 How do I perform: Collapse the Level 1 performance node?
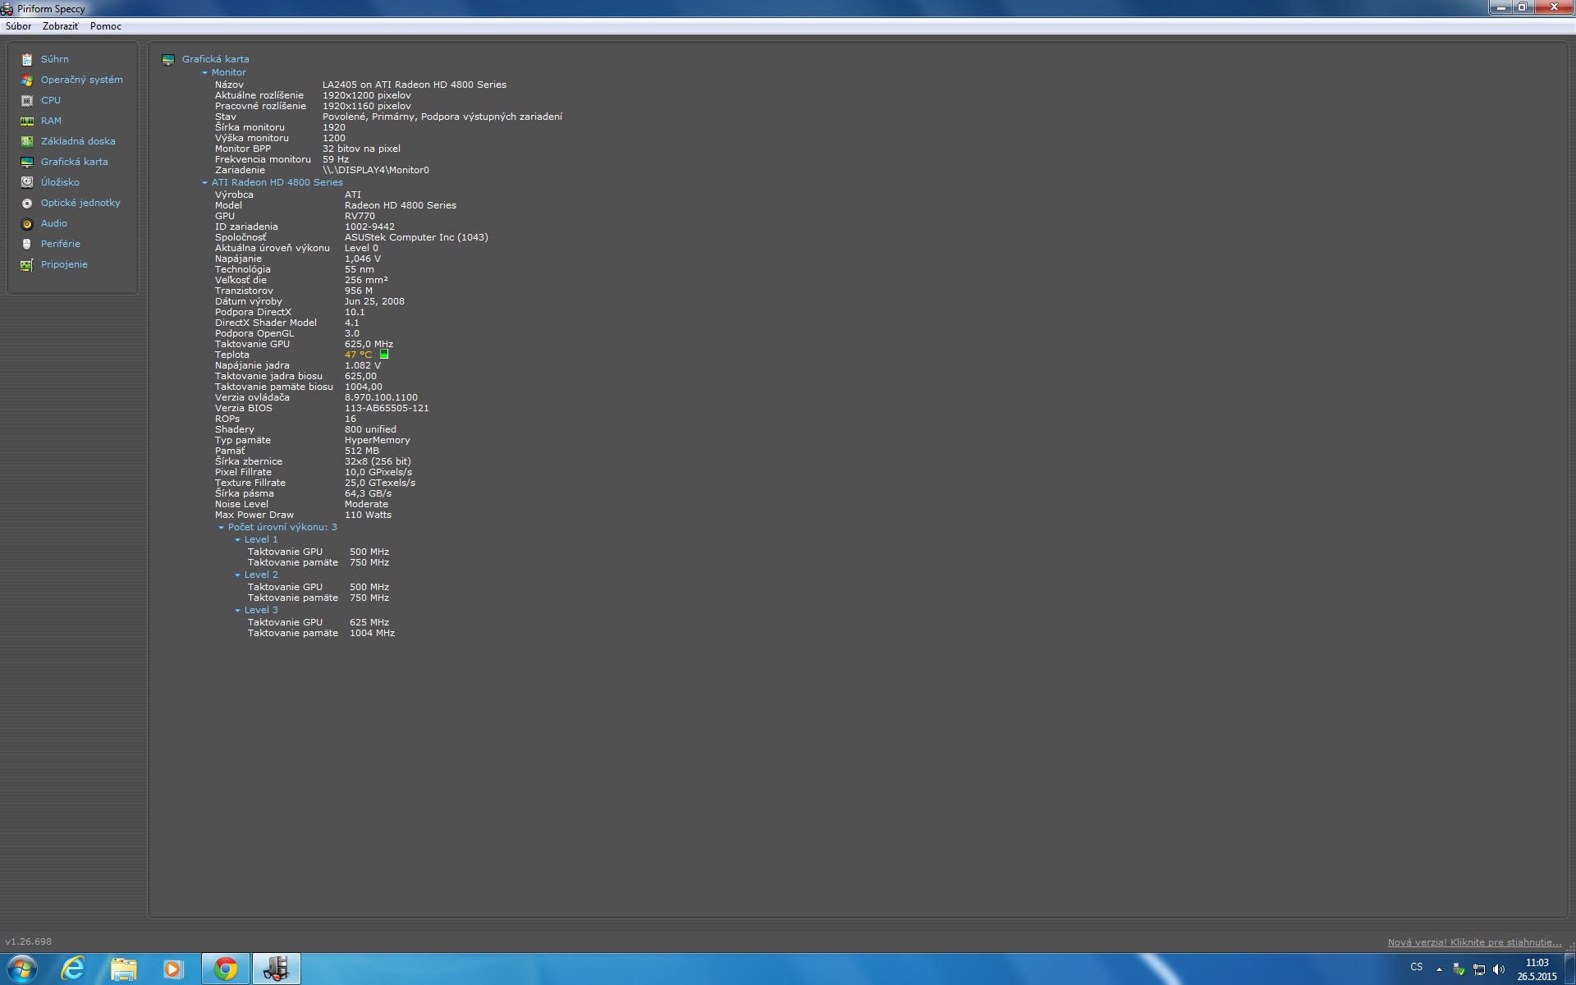237,539
